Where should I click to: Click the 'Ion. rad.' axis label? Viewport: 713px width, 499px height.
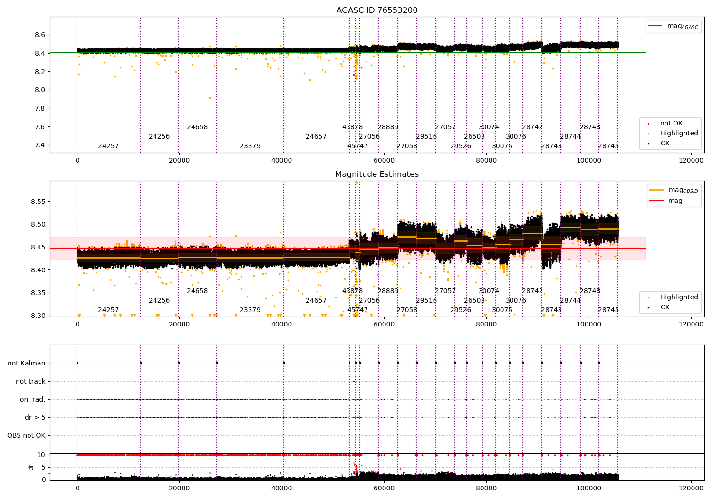tap(32, 399)
